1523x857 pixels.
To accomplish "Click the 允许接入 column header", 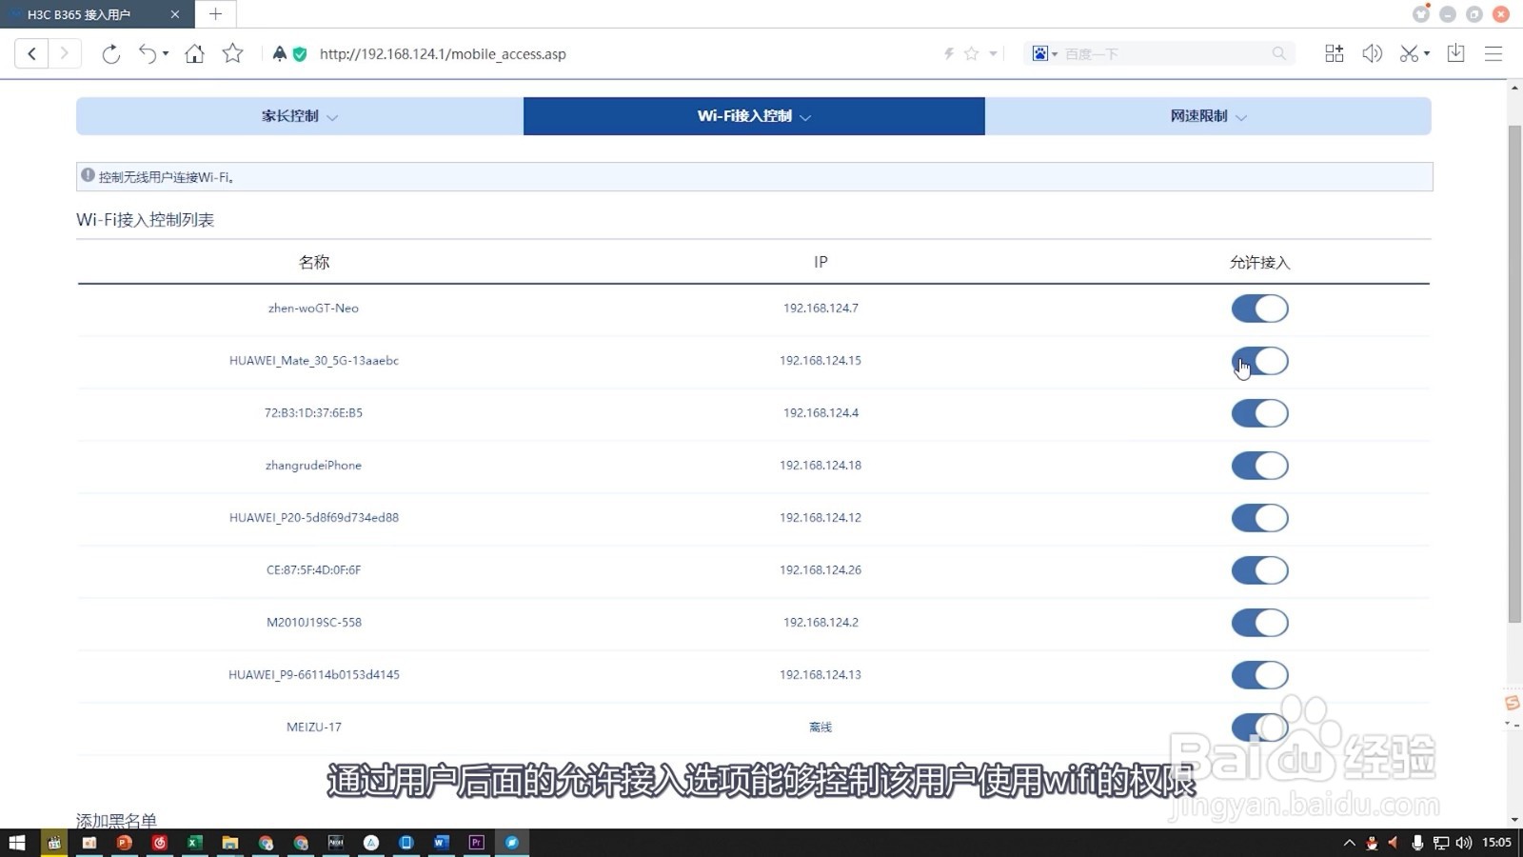I will coord(1259,262).
